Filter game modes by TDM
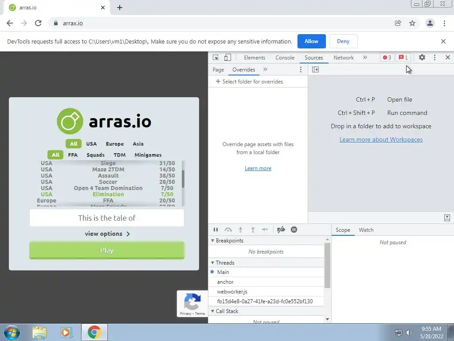454x341 pixels. (120, 155)
